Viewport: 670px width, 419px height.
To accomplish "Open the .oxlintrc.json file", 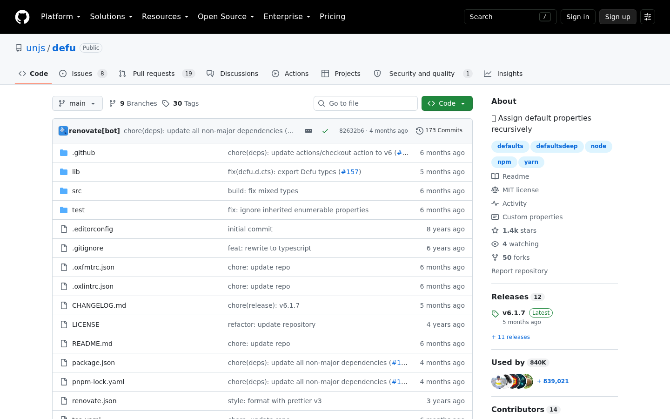I will [x=93, y=286].
